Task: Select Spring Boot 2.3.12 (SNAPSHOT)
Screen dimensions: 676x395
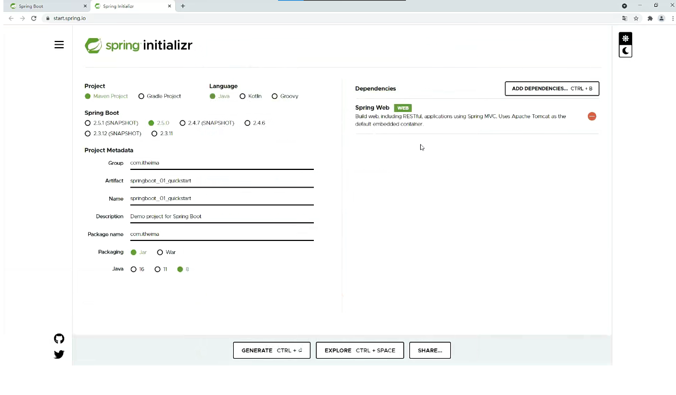Action: 88,134
